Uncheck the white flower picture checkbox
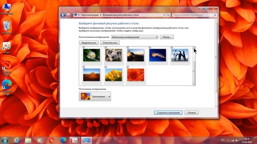The height and width of the screenshot is (144, 257). (x=84, y=47)
